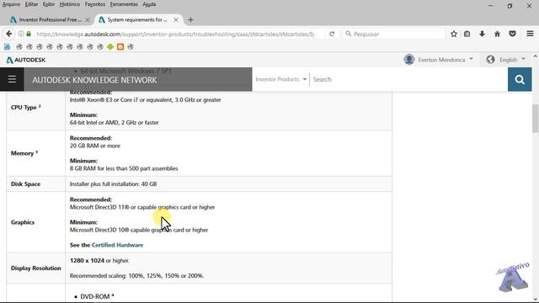
Task: Click in the Knowledge Network Search field
Action: click(x=408, y=79)
